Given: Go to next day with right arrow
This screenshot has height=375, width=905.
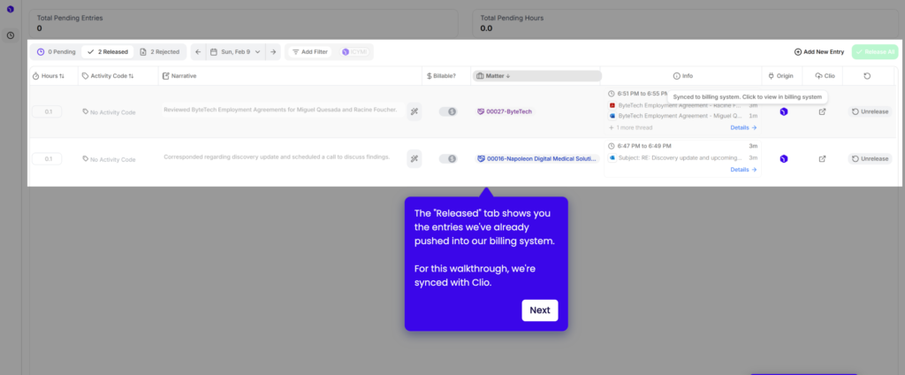Looking at the screenshot, I should coord(273,52).
